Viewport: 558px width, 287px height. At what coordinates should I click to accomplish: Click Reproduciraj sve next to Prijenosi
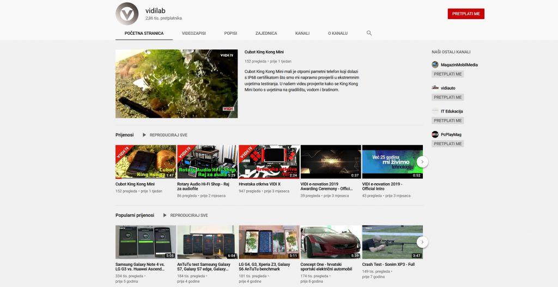coord(168,135)
